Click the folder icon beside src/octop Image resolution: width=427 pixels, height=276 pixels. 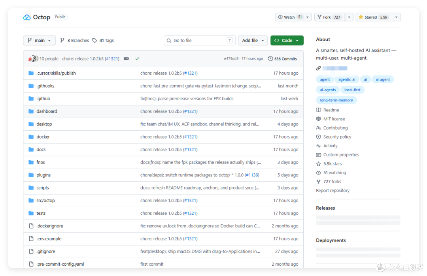coord(31,201)
